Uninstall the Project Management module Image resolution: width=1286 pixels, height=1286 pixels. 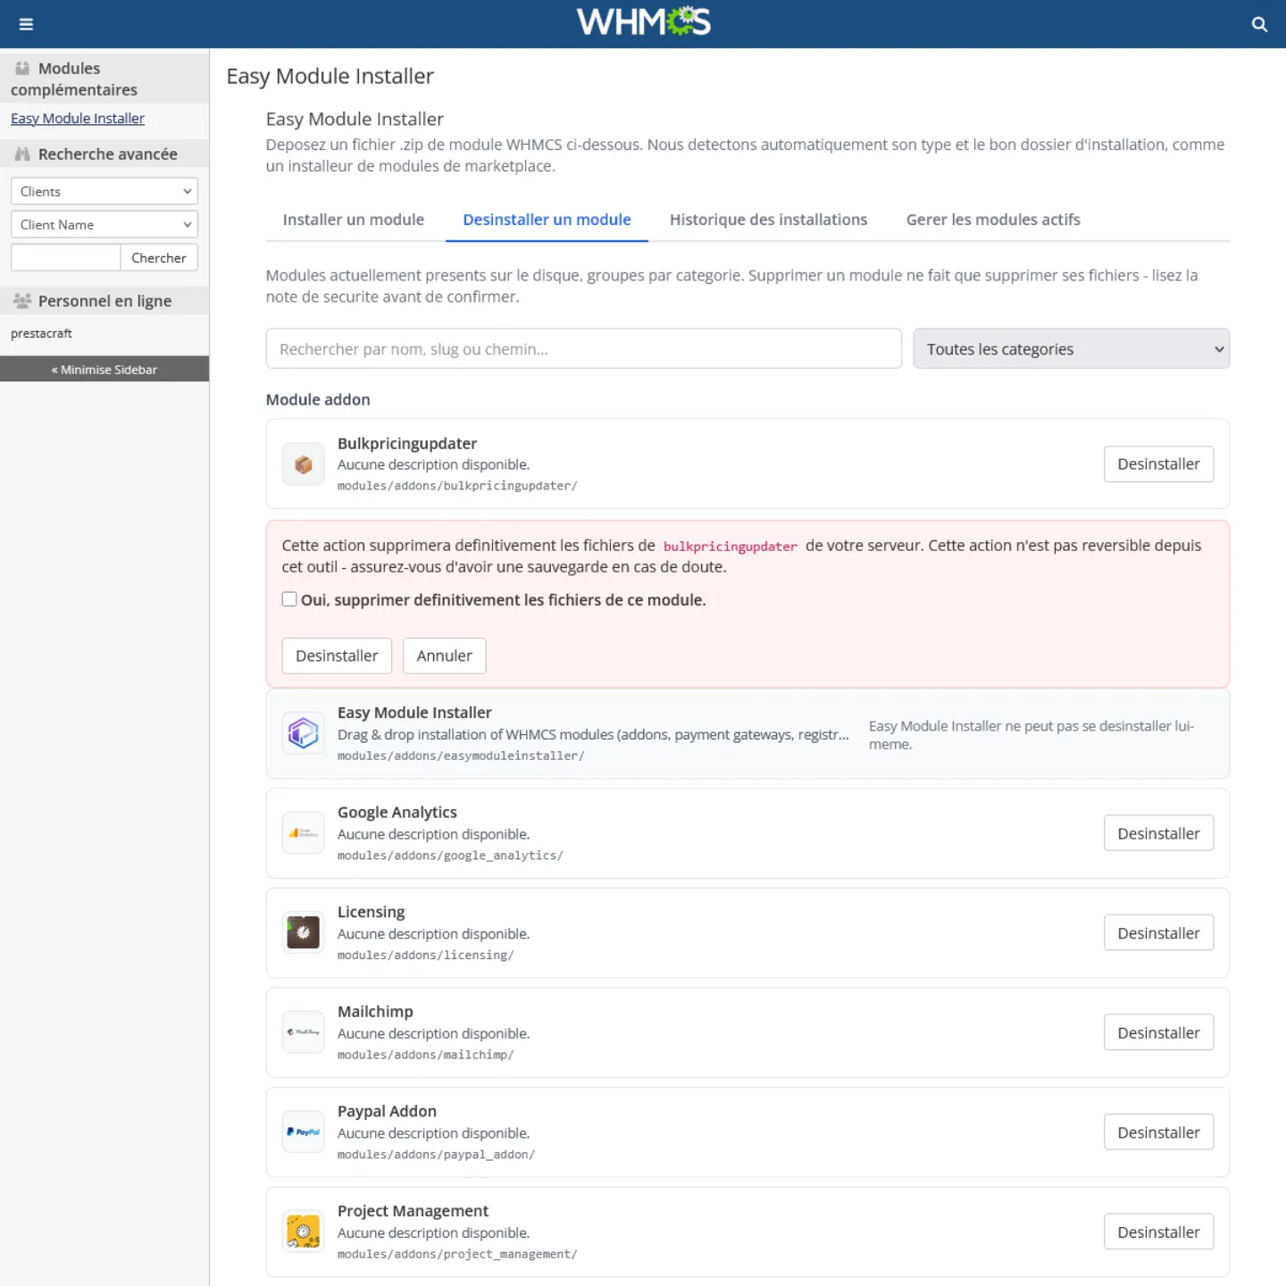pyautogui.click(x=1158, y=1232)
